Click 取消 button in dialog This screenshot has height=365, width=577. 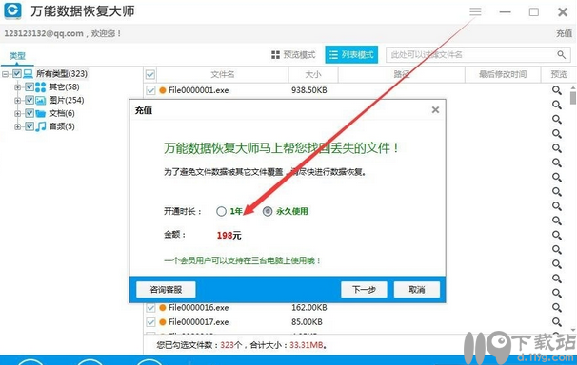click(x=416, y=290)
